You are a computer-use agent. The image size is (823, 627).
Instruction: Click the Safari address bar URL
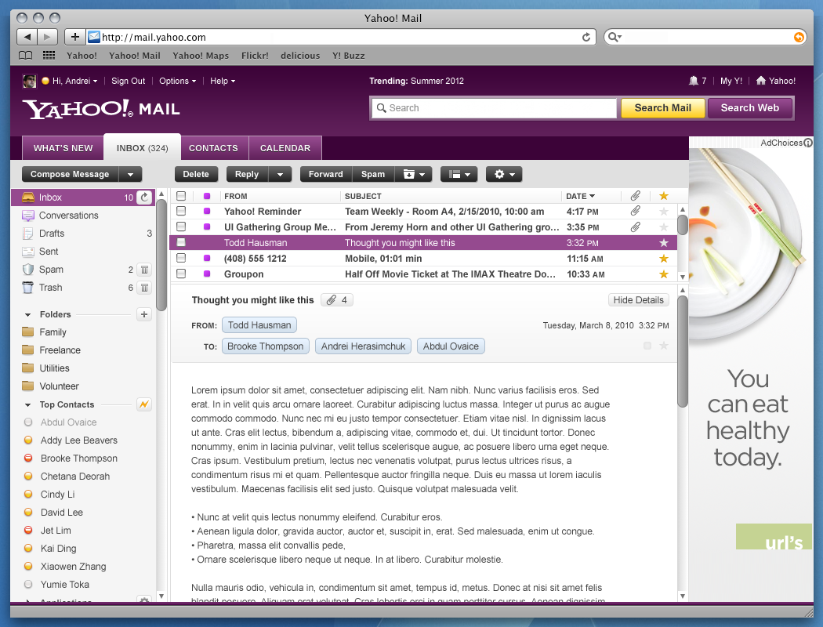154,38
